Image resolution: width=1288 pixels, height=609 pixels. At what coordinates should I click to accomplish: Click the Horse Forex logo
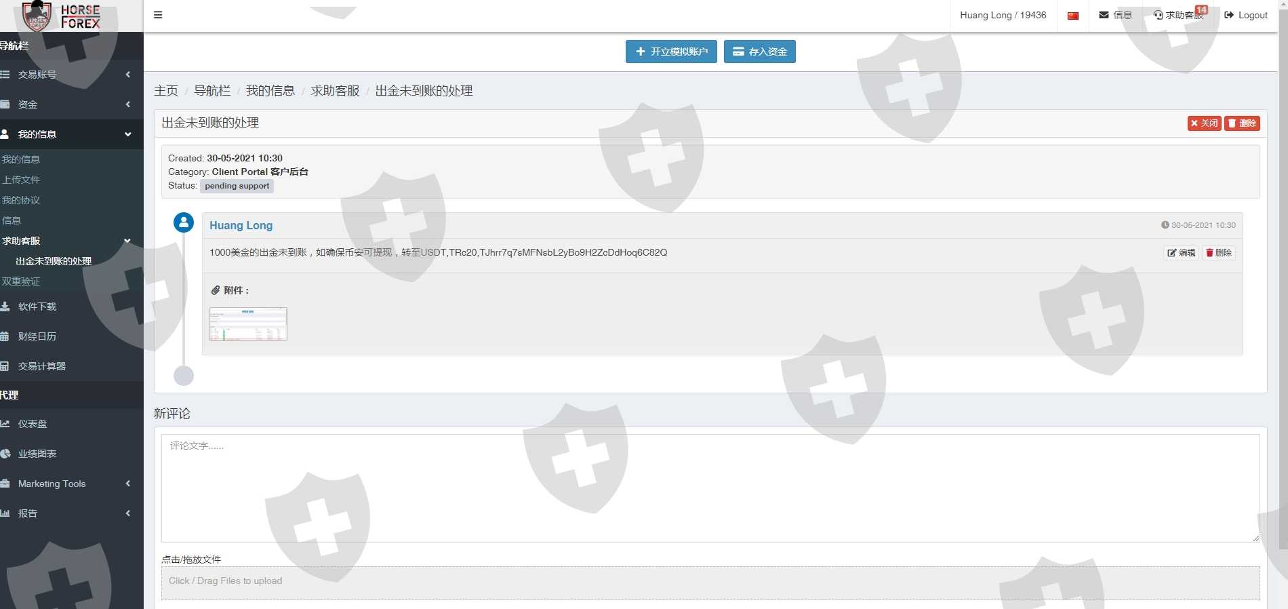pos(61,16)
